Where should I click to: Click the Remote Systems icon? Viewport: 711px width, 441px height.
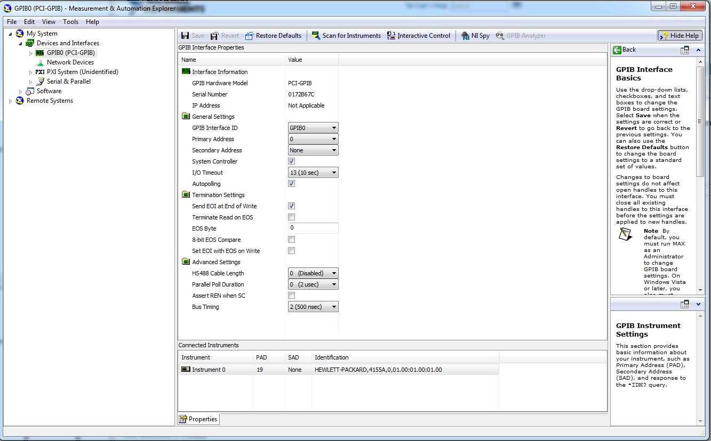tap(20, 101)
